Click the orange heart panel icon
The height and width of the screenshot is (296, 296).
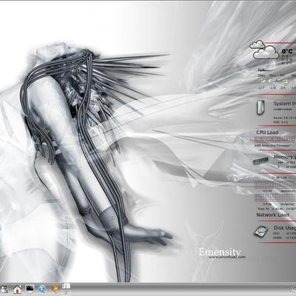pyautogui.click(x=55, y=289)
